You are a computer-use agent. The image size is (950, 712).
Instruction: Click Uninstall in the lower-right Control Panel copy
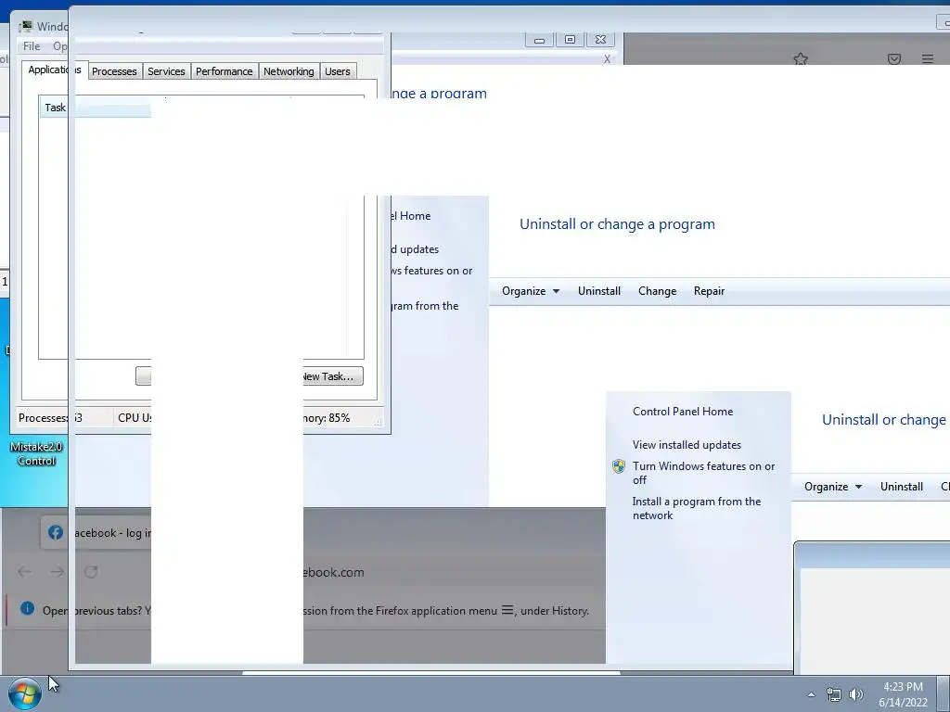coord(902,487)
